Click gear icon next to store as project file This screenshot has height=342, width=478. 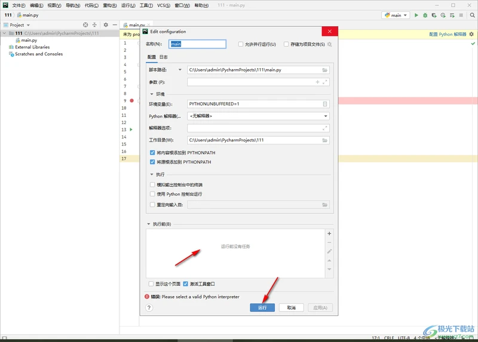coord(329,44)
